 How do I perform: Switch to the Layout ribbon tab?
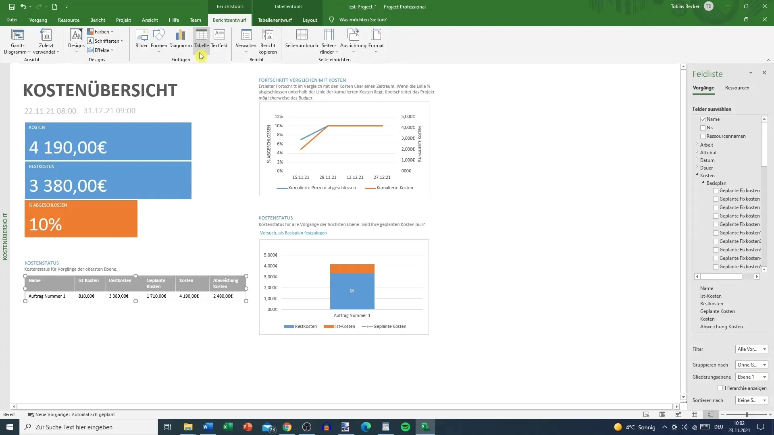[310, 20]
